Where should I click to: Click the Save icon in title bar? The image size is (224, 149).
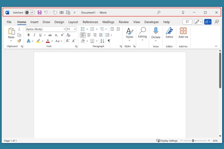click(x=40, y=12)
